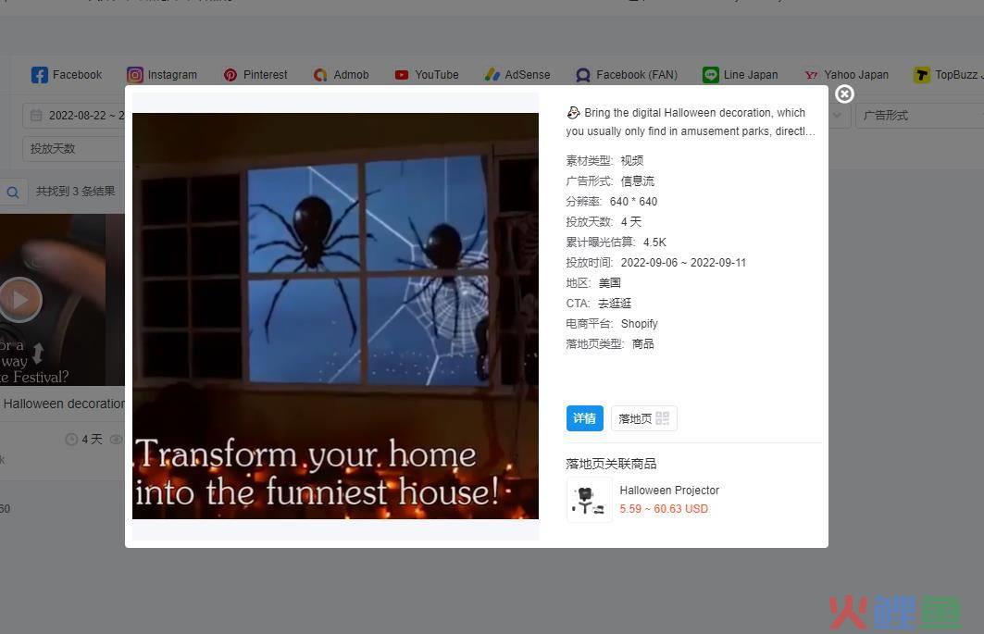Viewport: 984px width, 634px height.
Task: Select the Pinterest platform icon
Action: click(230, 75)
